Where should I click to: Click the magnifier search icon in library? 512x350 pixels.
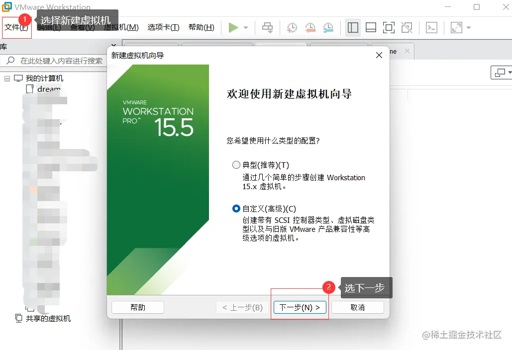tap(11, 60)
